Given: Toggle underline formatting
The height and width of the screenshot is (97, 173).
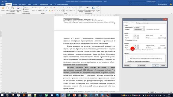Looking at the screenshot, I should 37,11.
